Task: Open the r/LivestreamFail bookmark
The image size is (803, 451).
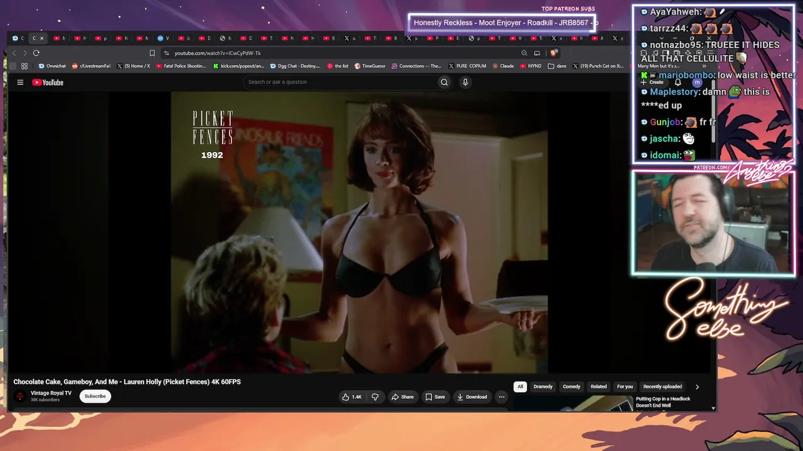Action: (92, 66)
